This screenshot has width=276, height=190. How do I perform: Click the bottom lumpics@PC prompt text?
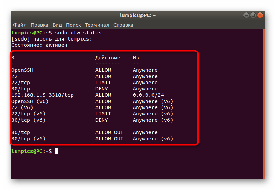point(31,151)
